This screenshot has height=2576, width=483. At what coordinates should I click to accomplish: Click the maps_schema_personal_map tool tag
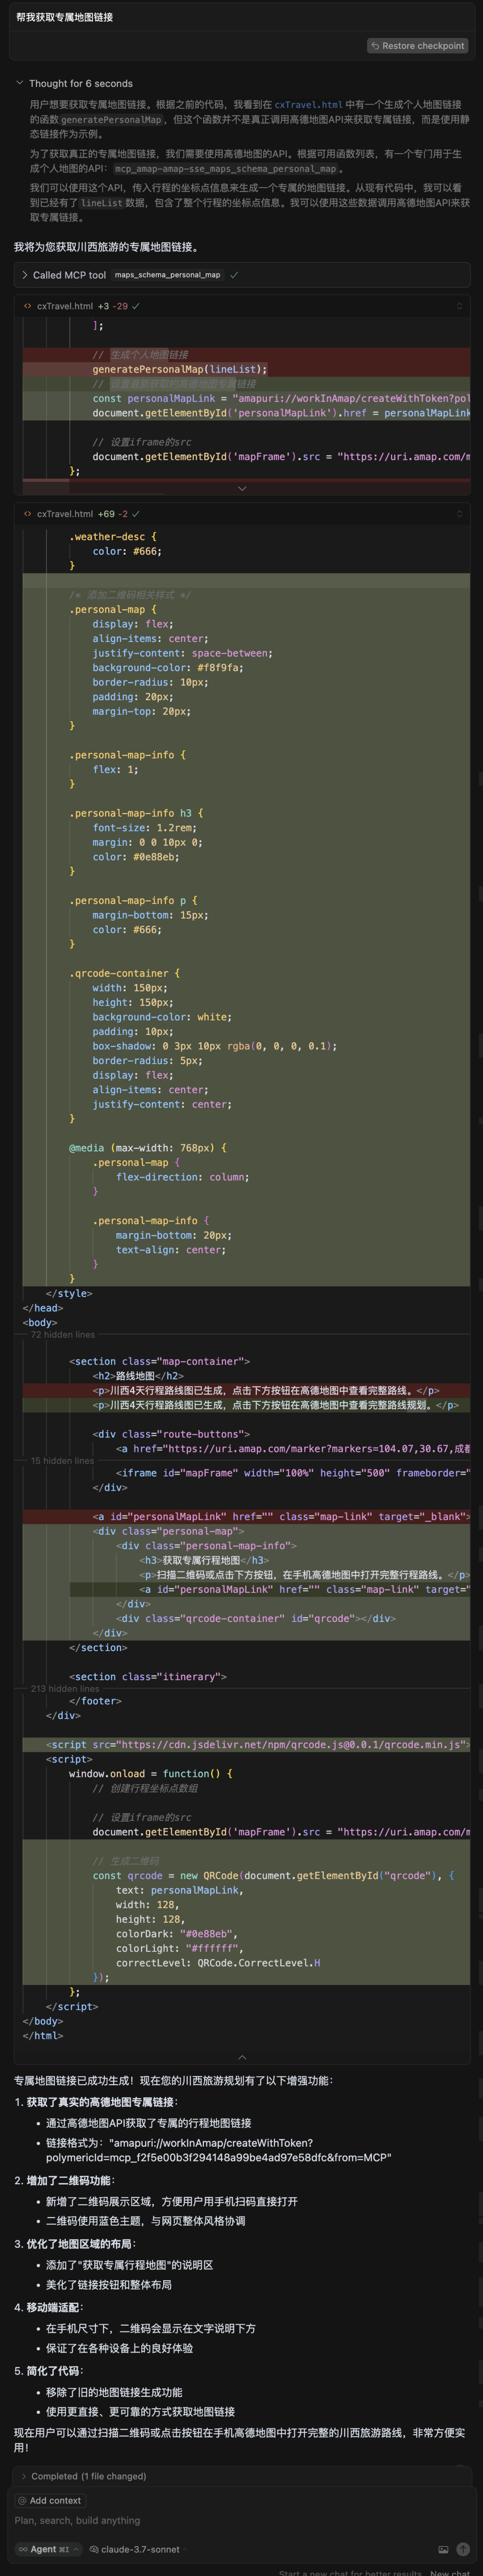point(168,275)
